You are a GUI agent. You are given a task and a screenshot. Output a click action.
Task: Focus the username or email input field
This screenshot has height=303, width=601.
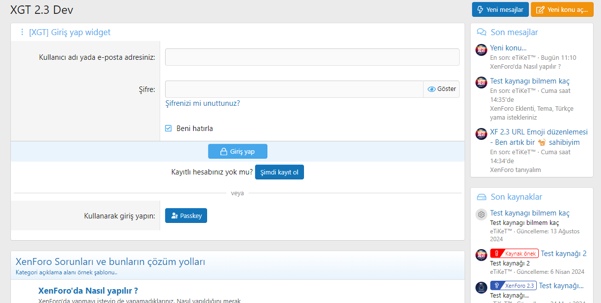pyautogui.click(x=312, y=57)
